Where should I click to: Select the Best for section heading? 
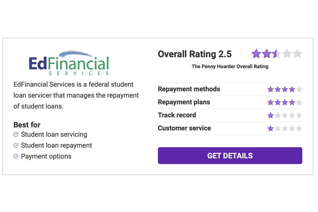click(27, 125)
